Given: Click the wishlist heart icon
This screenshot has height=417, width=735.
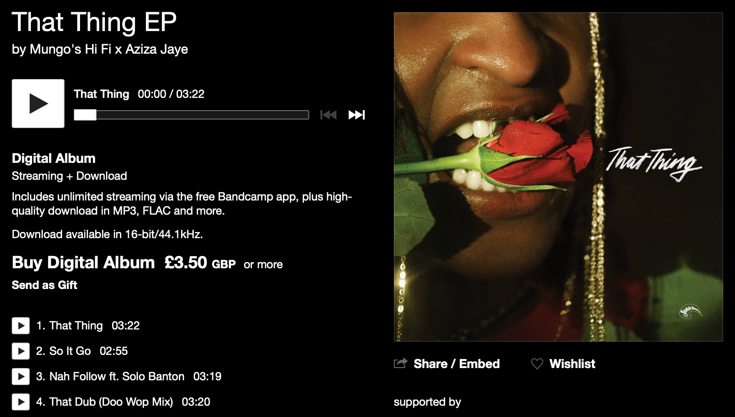Looking at the screenshot, I should 537,364.
